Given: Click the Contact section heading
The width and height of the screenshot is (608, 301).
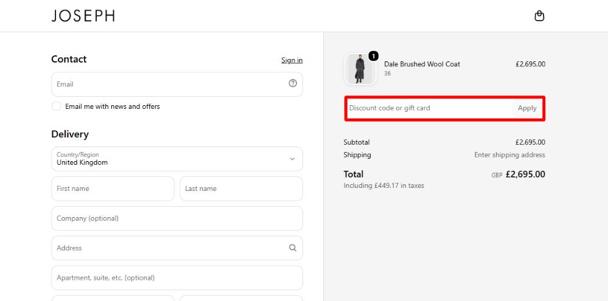Looking at the screenshot, I should coord(69,59).
